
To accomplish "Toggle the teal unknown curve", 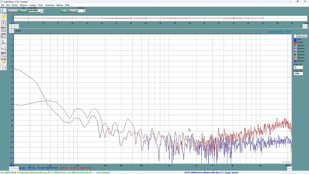I will click(295, 52).
